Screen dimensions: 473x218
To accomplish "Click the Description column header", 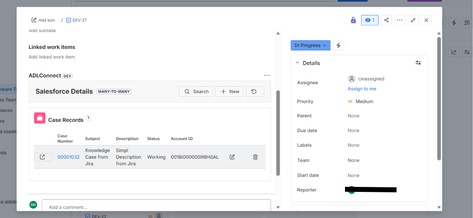I will [127, 138].
